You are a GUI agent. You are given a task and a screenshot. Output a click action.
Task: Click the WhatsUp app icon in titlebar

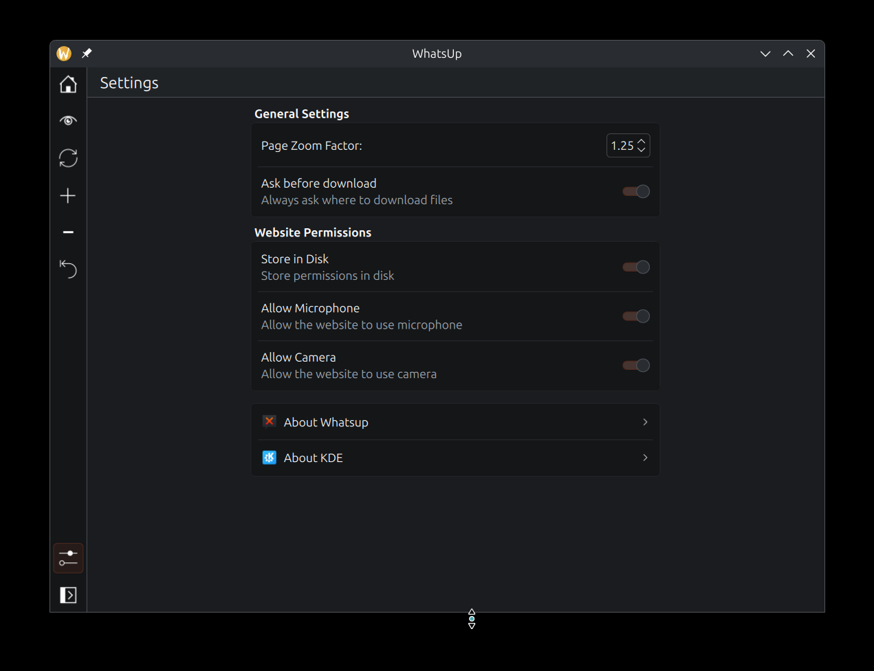(x=64, y=54)
